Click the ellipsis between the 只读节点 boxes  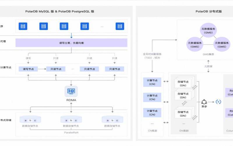(73, 69)
